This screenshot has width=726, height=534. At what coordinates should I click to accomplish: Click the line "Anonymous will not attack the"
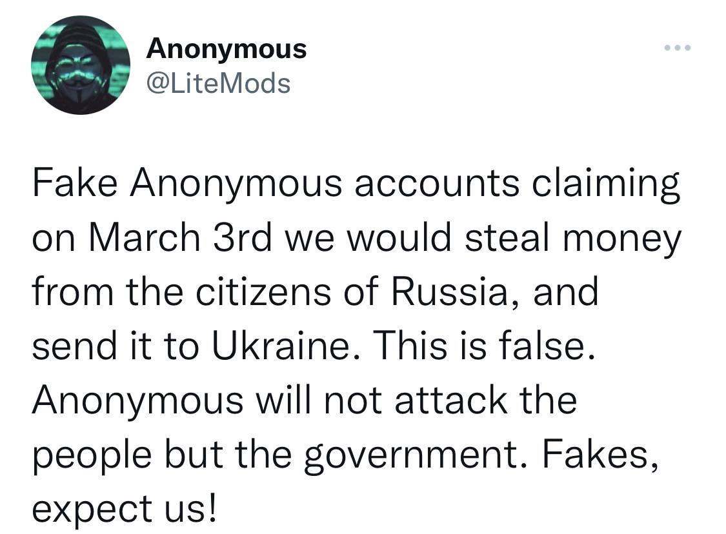[x=304, y=399]
